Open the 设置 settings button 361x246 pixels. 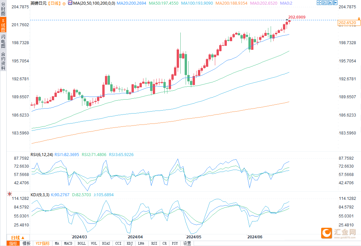(x=187, y=243)
